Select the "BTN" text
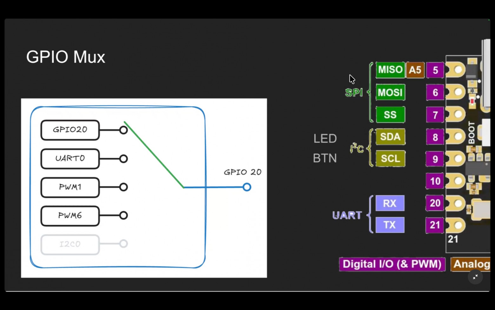 pos(325,158)
